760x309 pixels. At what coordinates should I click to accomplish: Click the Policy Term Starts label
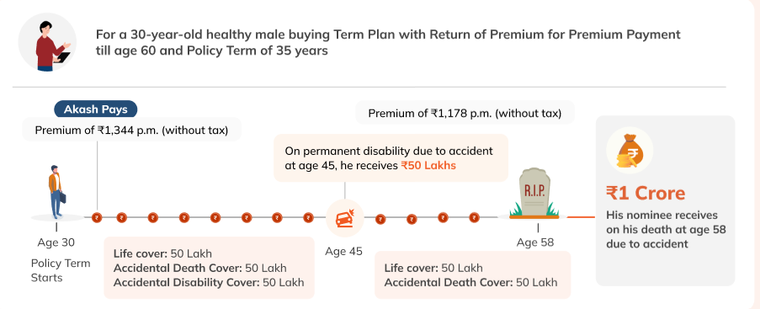click(x=61, y=270)
